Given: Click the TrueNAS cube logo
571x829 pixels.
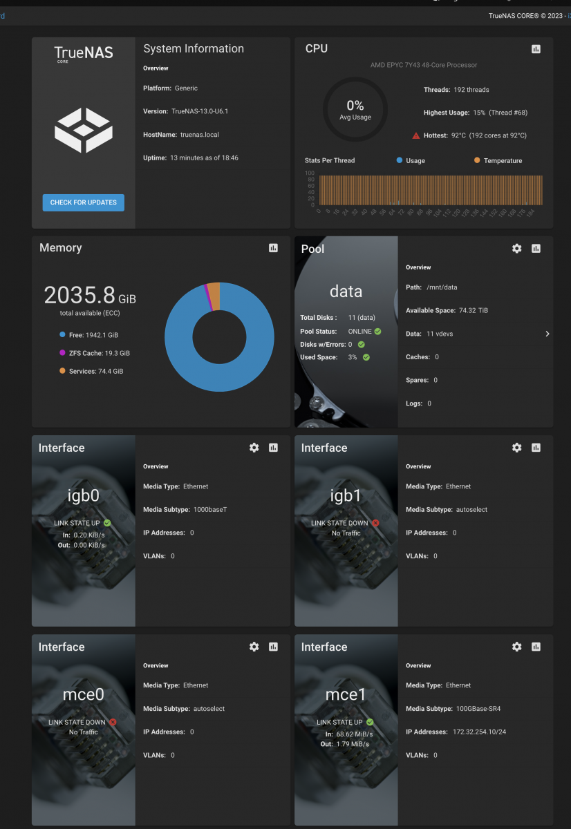Looking at the screenshot, I should click(x=84, y=130).
